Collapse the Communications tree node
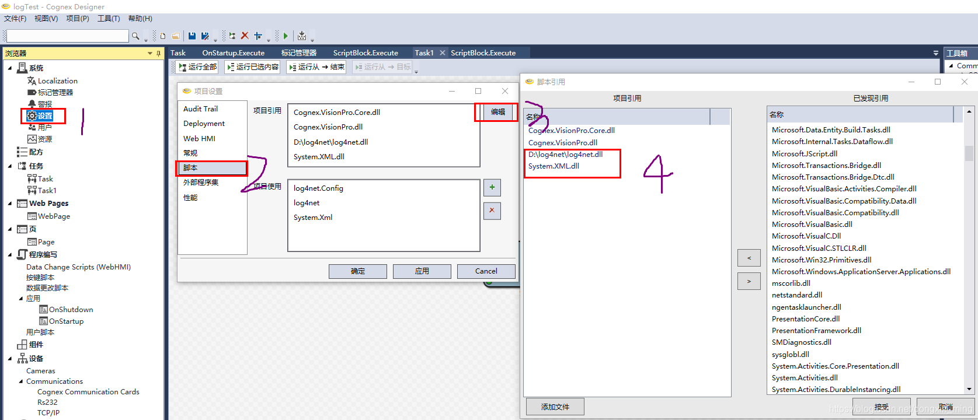The height and width of the screenshot is (420, 978). coord(21,381)
